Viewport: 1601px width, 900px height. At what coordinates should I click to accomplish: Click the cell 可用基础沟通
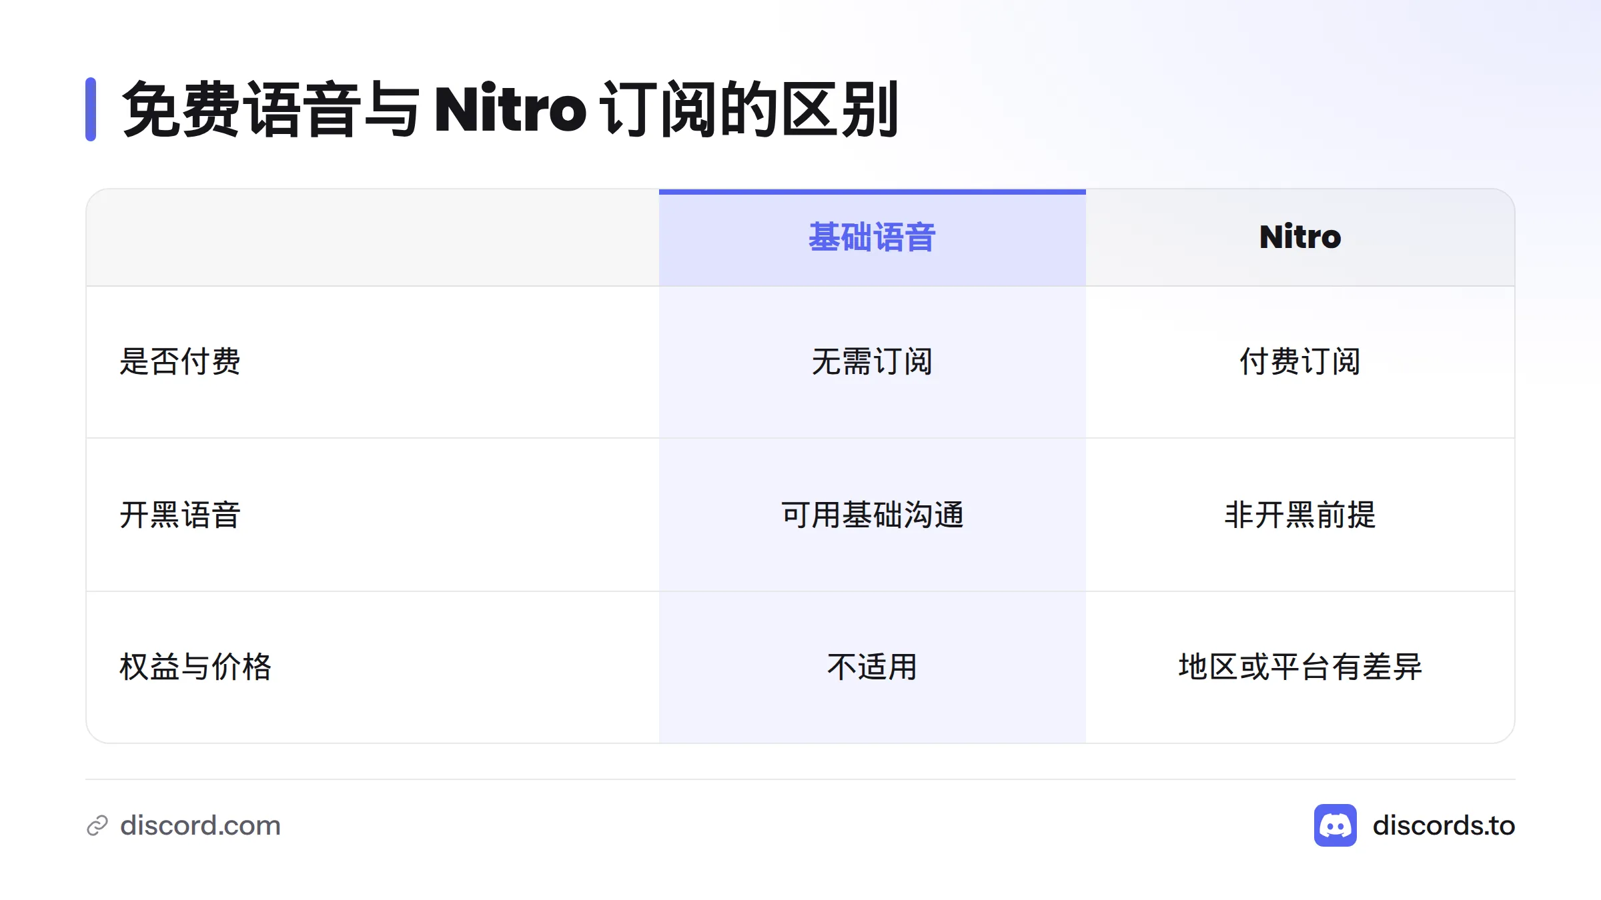click(x=872, y=515)
